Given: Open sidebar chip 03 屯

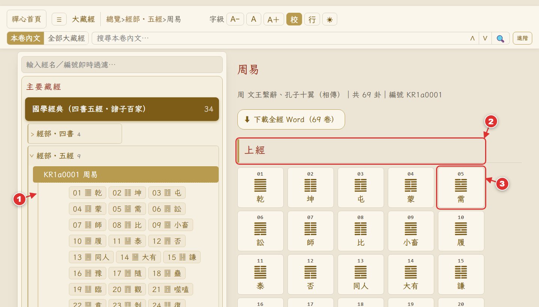Looking at the screenshot, I should pyautogui.click(x=167, y=193).
